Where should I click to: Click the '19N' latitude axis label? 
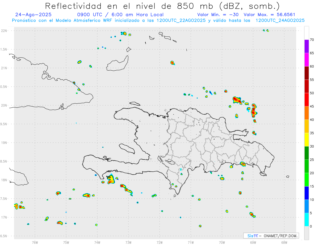pyautogui.click(x=4, y=143)
